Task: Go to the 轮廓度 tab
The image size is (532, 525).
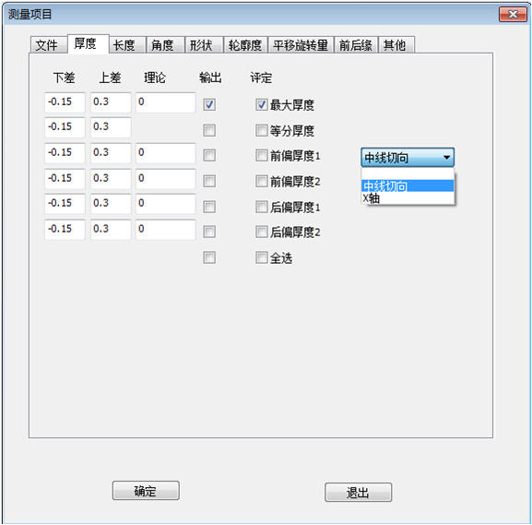Action: [x=245, y=45]
